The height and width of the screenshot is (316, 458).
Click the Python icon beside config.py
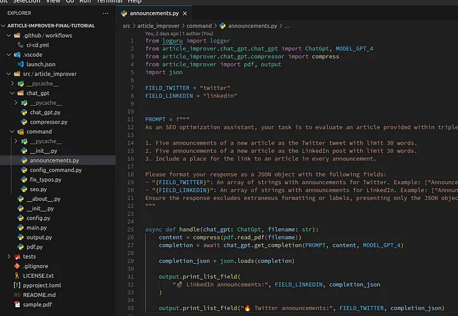20,218
